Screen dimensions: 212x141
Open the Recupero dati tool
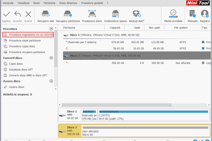[46, 14]
